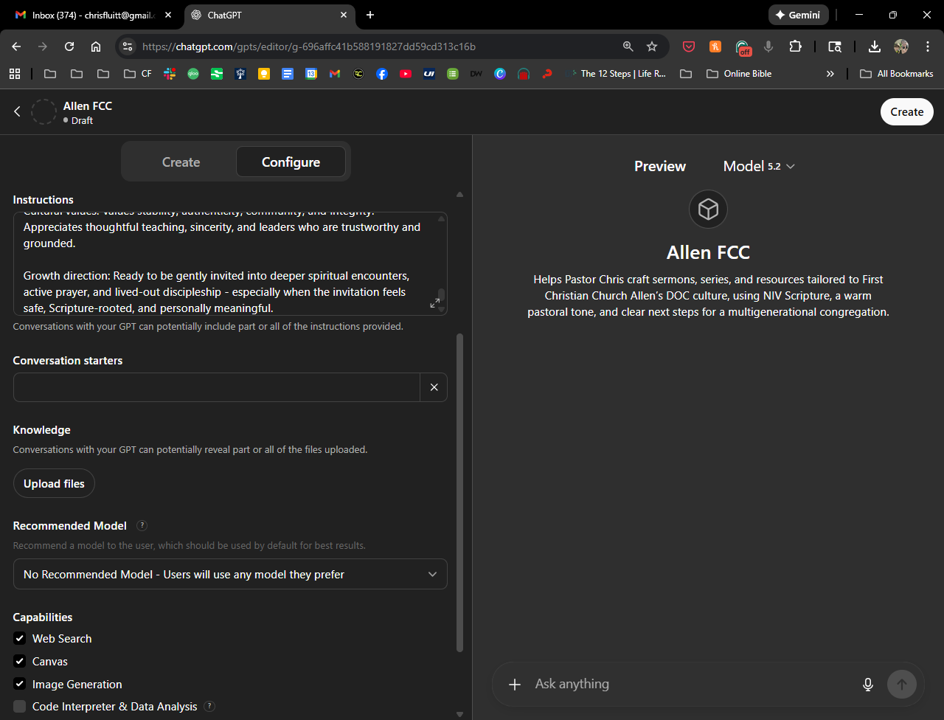The width and height of the screenshot is (944, 720).
Task: Disable the Web Search capability
Action: click(x=20, y=639)
